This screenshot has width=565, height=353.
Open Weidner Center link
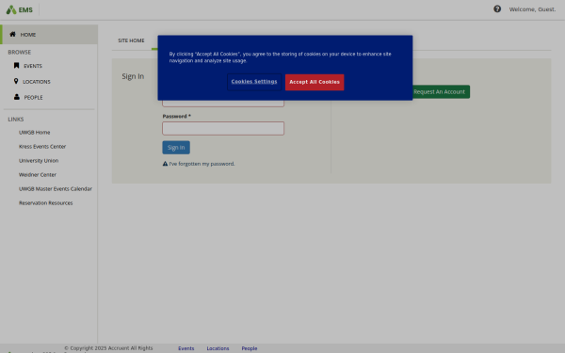click(38, 175)
